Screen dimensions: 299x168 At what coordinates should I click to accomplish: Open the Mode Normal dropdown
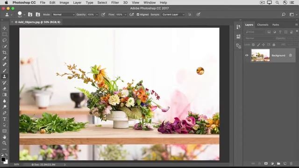[x=64, y=14]
